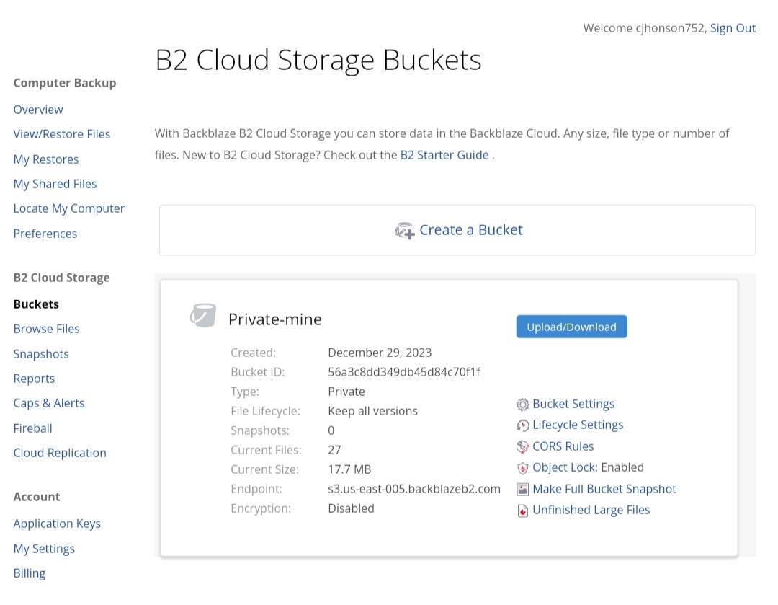The height and width of the screenshot is (605, 778).
Task: Click the created date December 29, 2023
Action: coord(380,353)
